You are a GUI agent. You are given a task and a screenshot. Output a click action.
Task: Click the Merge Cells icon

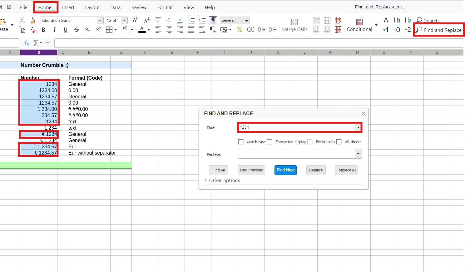(x=294, y=25)
